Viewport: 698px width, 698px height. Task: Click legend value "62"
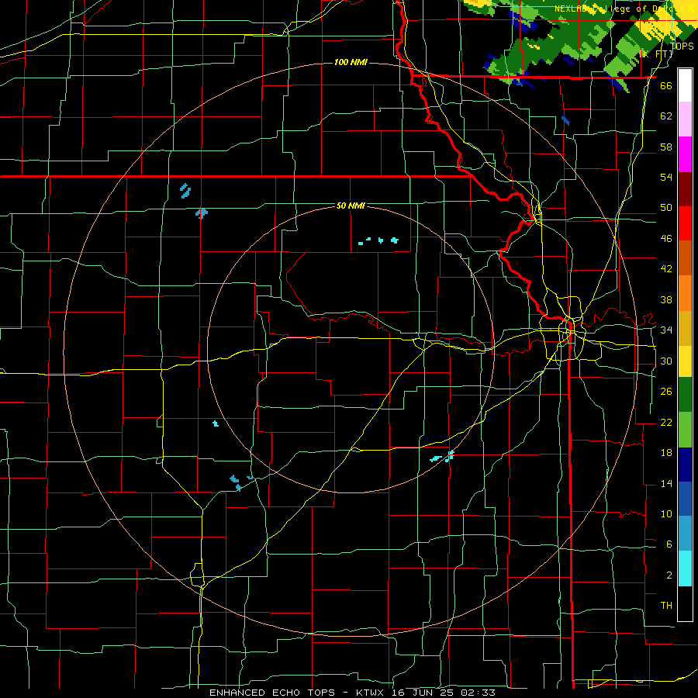[x=666, y=116]
